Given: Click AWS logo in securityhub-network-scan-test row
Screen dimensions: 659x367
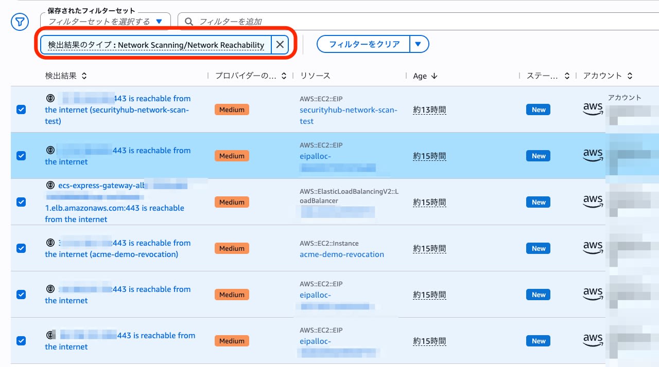Looking at the screenshot, I should pyautogui.click(x=593, y=109).
